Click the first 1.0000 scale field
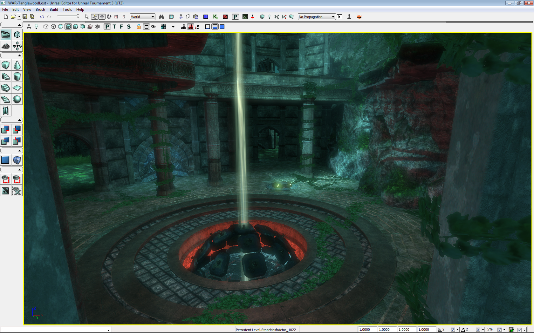Viewport: 534px width, 333px height. pos(367,330)
